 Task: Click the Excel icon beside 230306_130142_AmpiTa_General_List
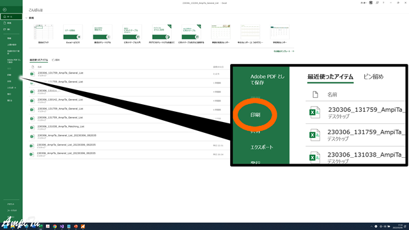point(33,101)
